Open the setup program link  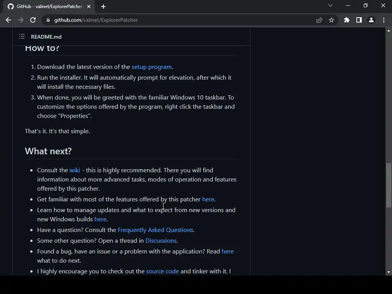[152, 67]
